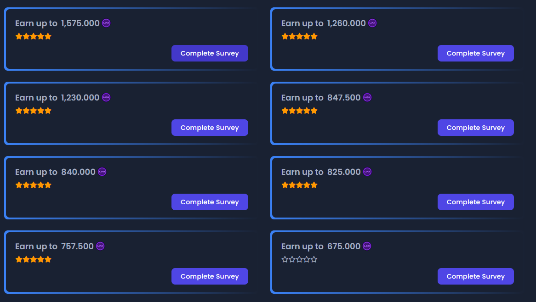Click coin icon beside 847.500 reward
This screenshot has height=302, width=536.
(x=367, y=97)
